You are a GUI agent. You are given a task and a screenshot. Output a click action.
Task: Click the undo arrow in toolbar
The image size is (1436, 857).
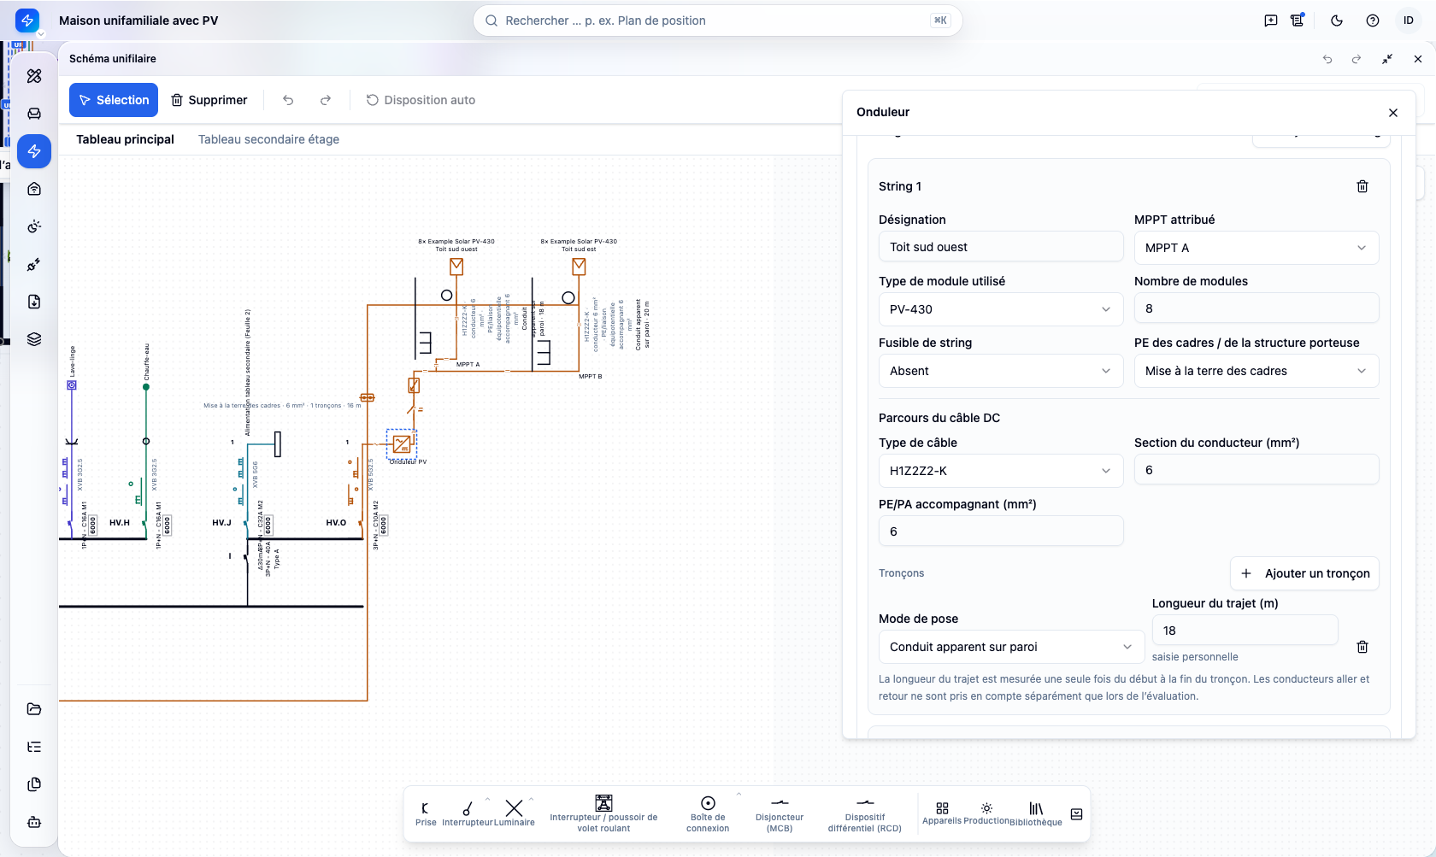tap(288, 100)
